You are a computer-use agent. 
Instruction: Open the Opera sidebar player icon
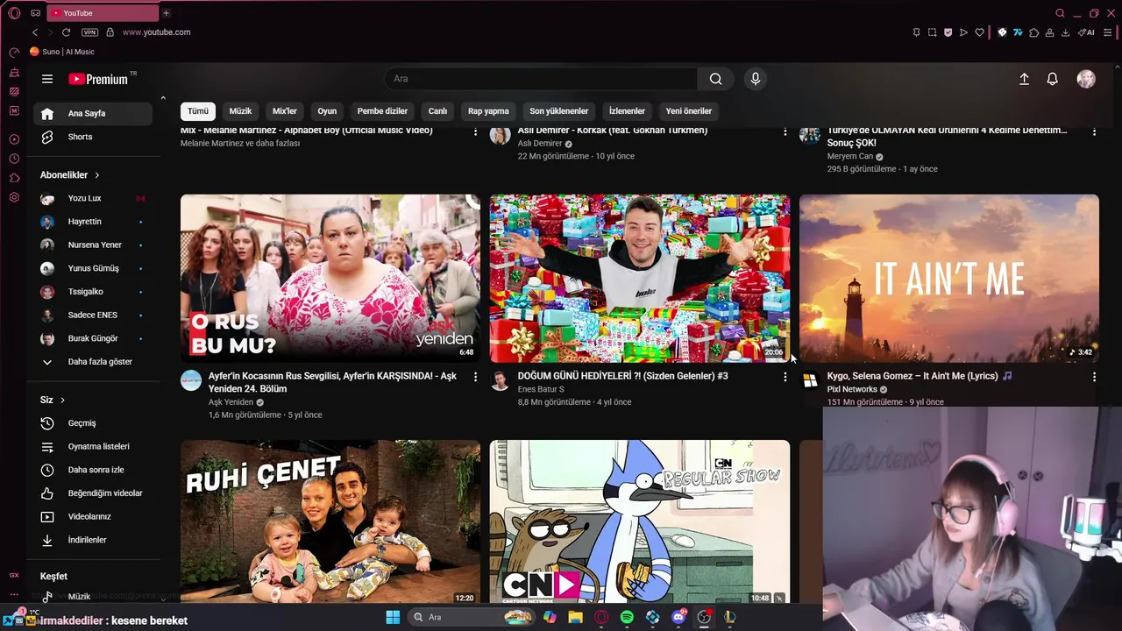pos(14,139)
